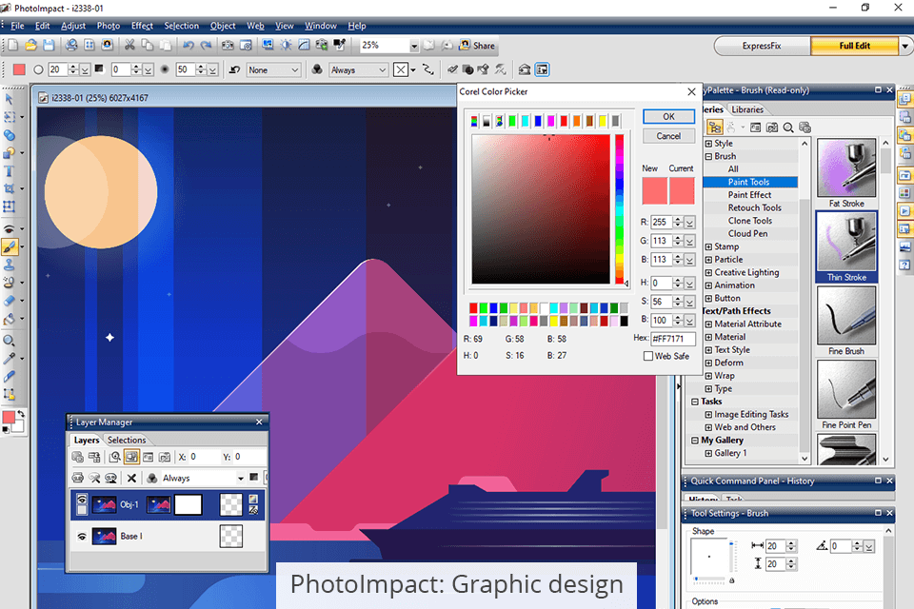Open the zoom 25% dropdown

(x=414, y=46)
